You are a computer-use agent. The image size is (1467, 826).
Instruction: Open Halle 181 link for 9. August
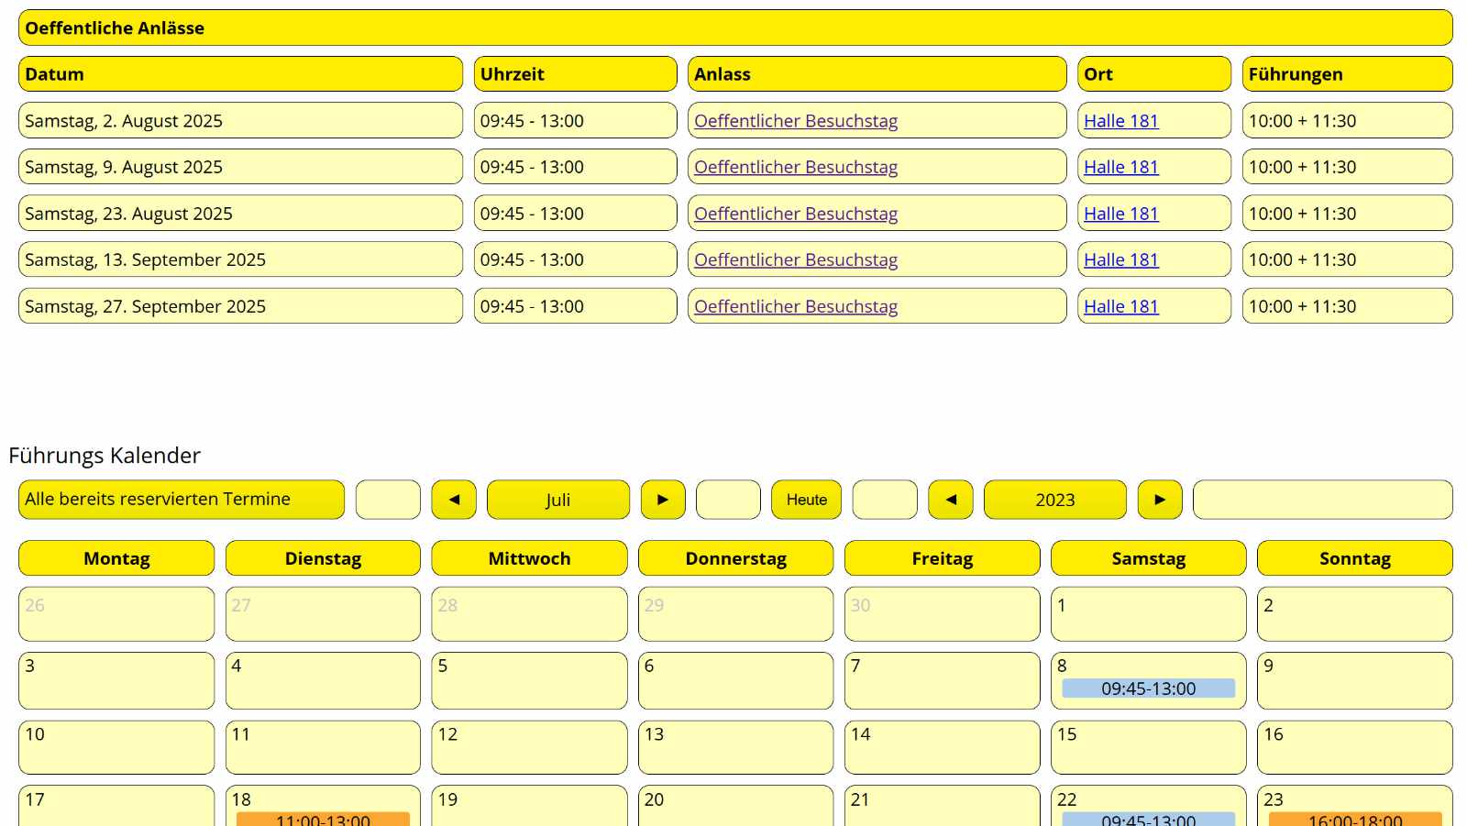(1120, 167)
